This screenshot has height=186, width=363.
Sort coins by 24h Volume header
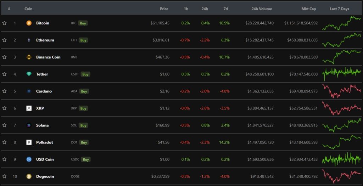[262, 9]
